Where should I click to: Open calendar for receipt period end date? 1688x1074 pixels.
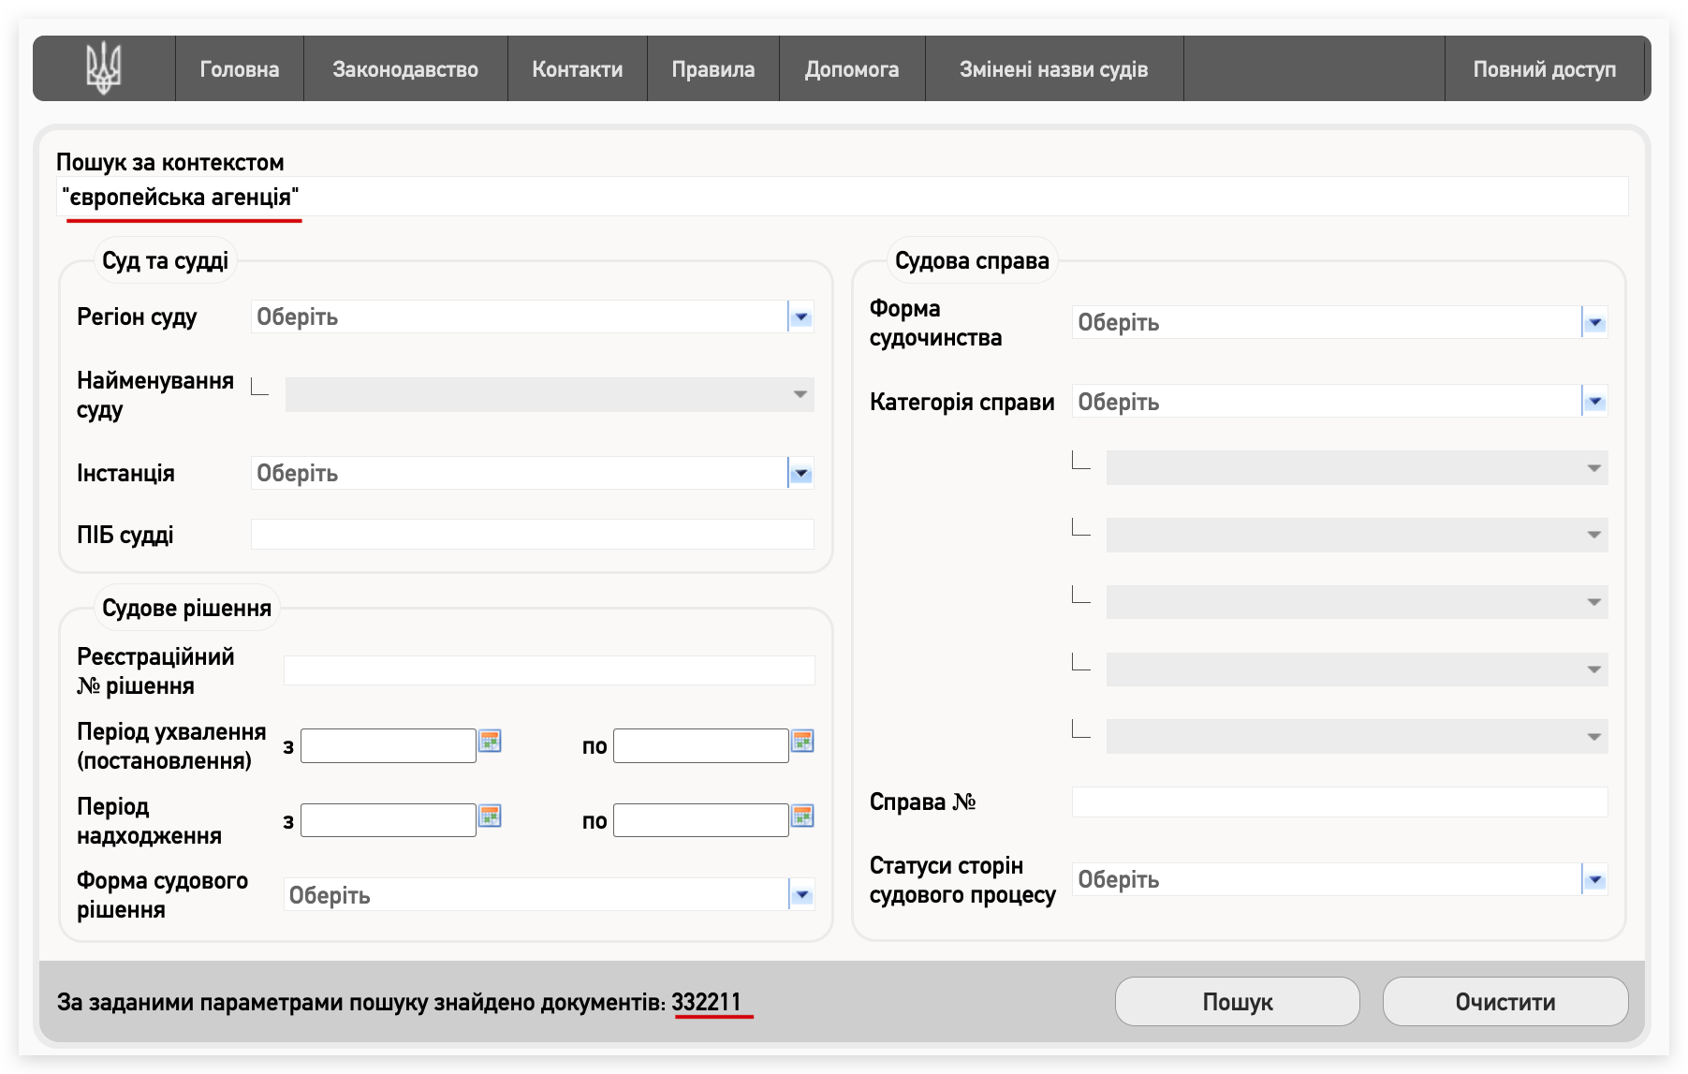802,817
